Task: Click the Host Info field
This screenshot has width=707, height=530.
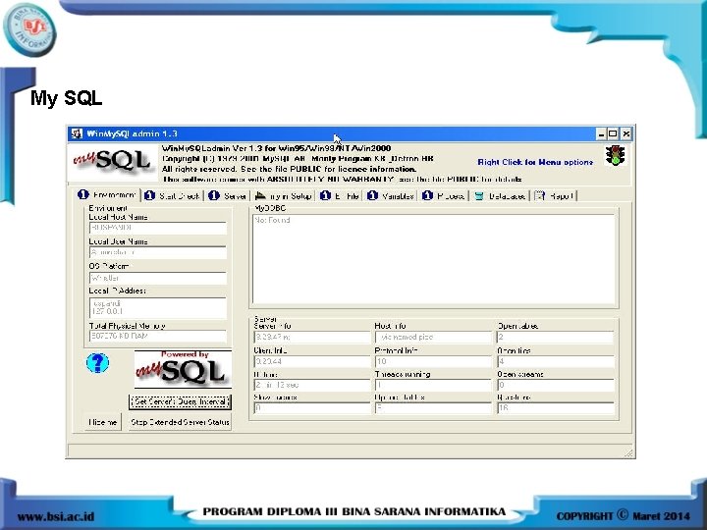Action: point(433,337)
